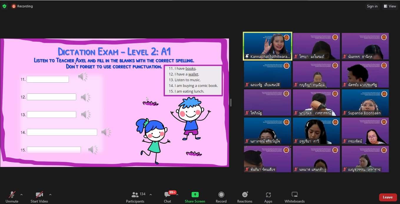Expand the participants options arrow

[151, 195]
